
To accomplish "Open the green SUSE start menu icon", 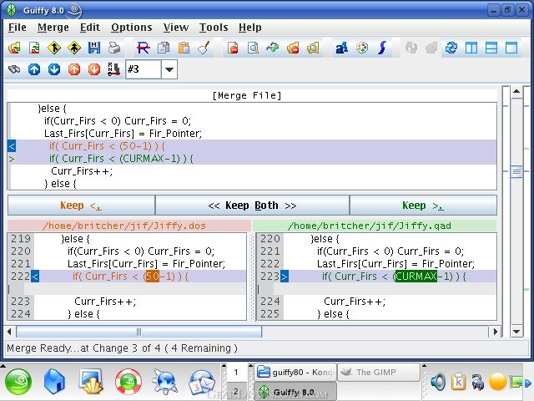I will pyautogui.click(x=18, y=382).
